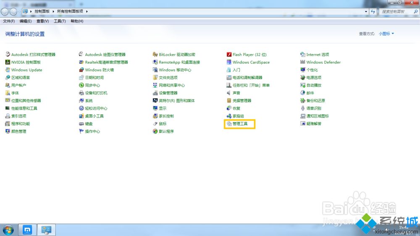420x236 pixels.
Task: Open the Maxthon browser taskbar button
Action: (27, 230)
